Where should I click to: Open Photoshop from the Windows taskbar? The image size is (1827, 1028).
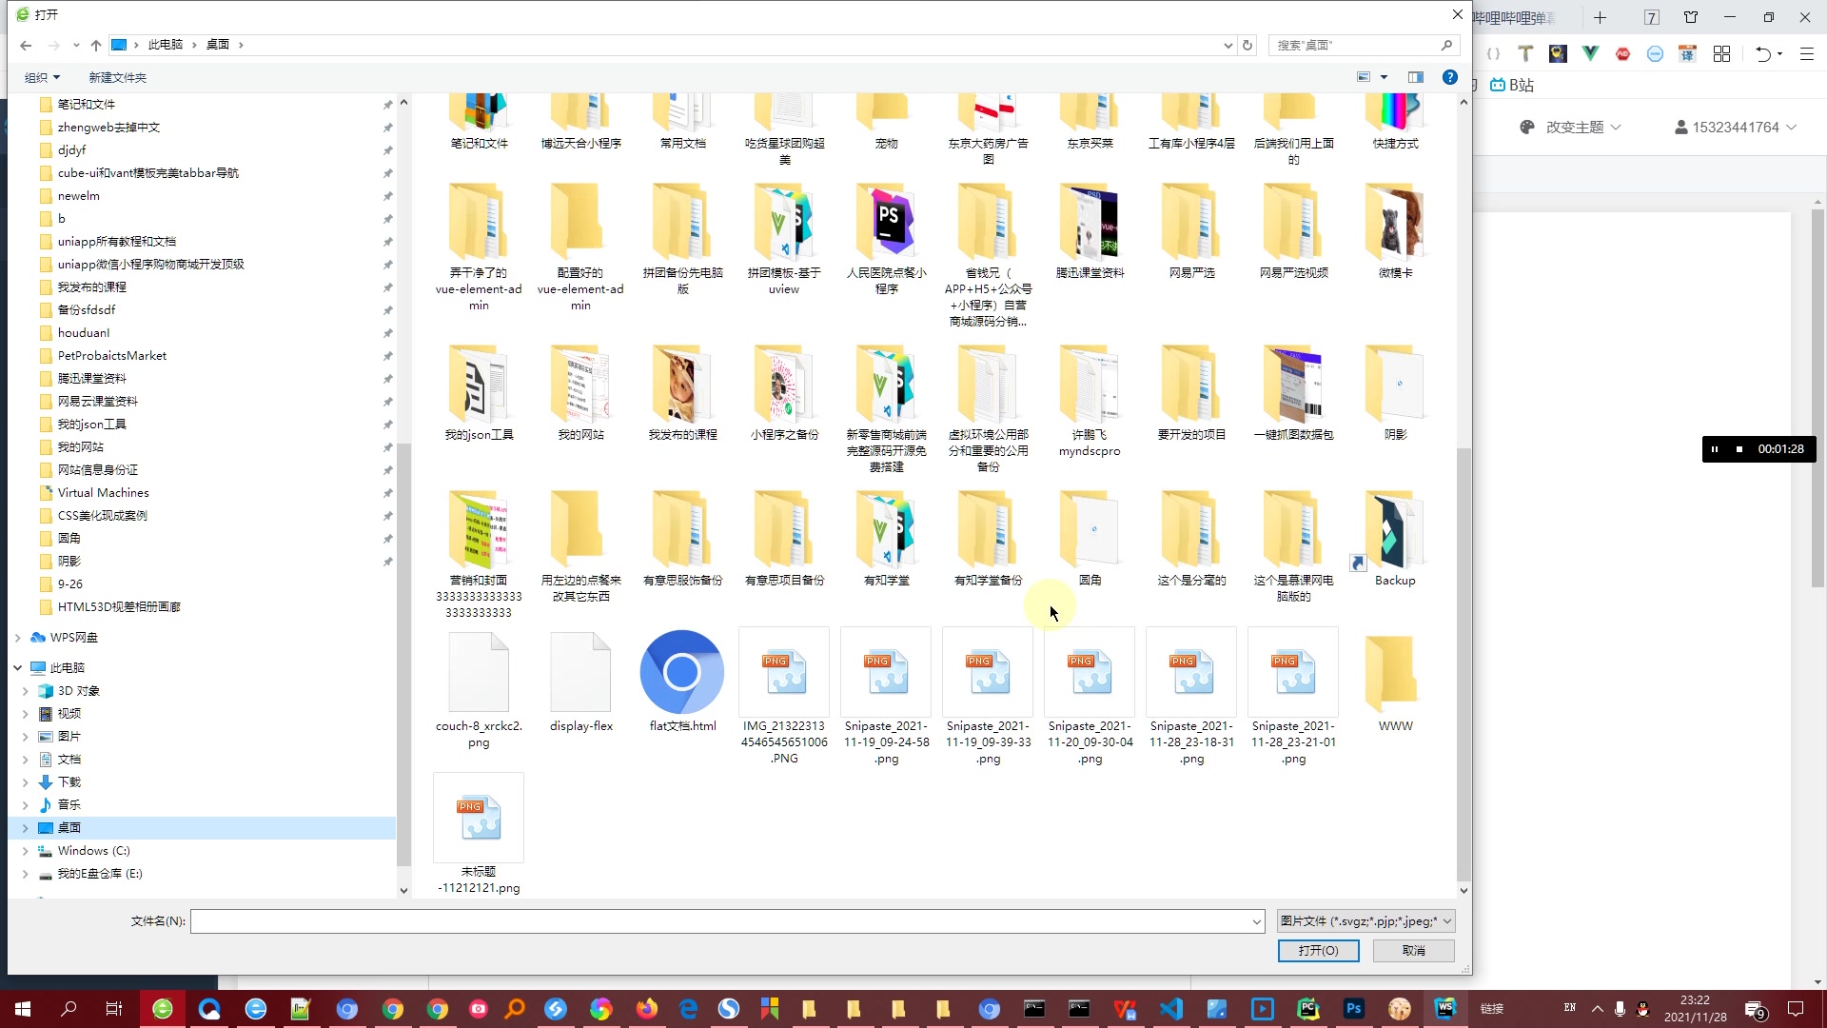1353,1009
